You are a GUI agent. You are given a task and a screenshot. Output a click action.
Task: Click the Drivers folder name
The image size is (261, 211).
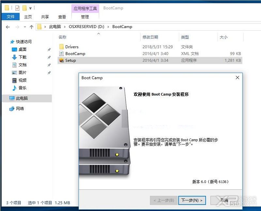coord(72,47)
